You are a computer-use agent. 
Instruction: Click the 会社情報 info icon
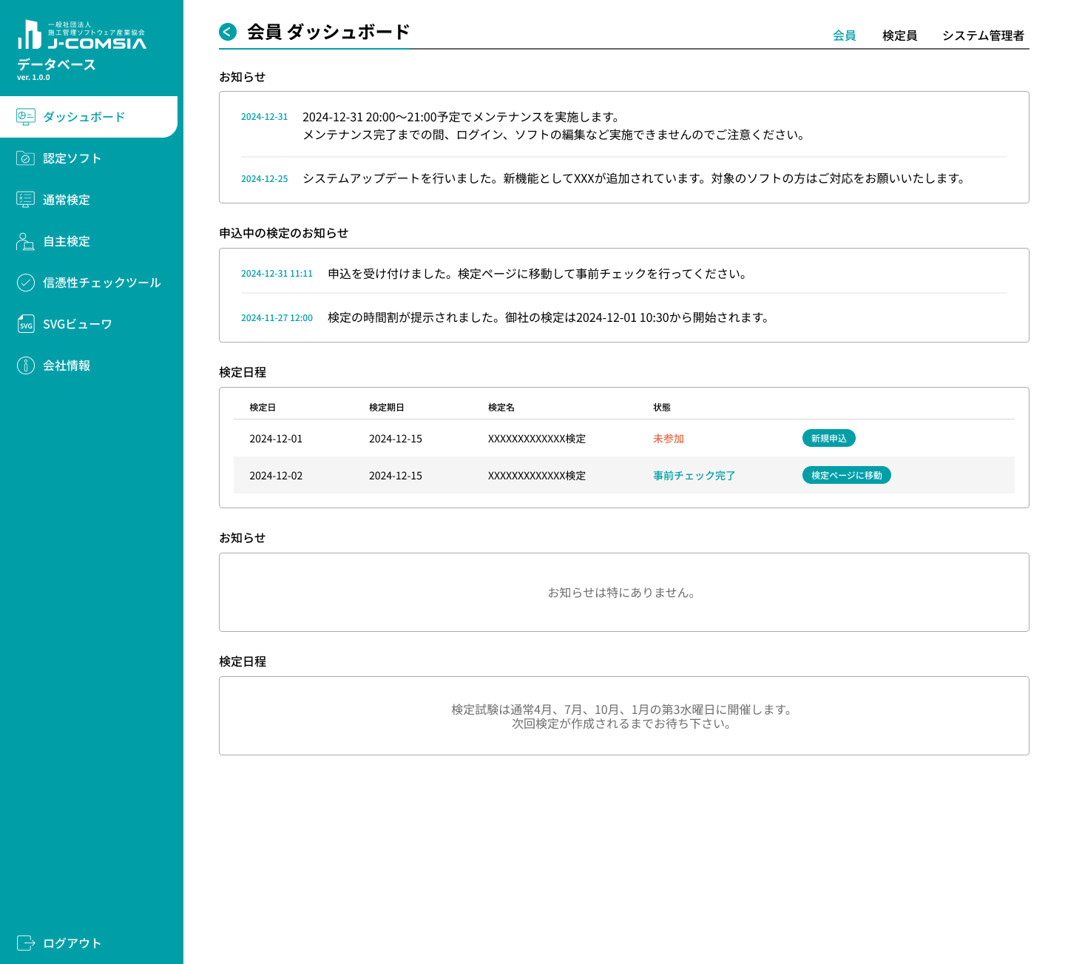point(26,365)
